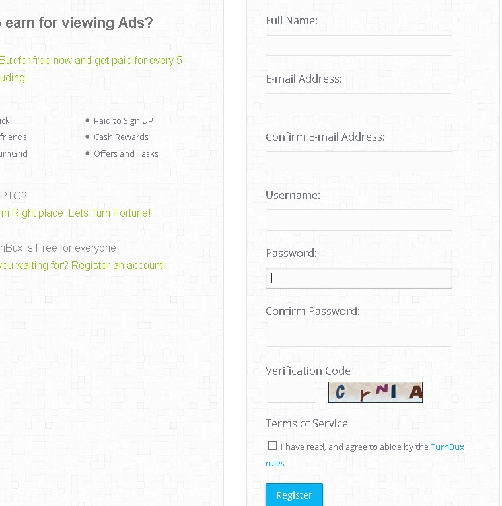Click the 'Paid to Sign UP' bullet item

[124, 120]
